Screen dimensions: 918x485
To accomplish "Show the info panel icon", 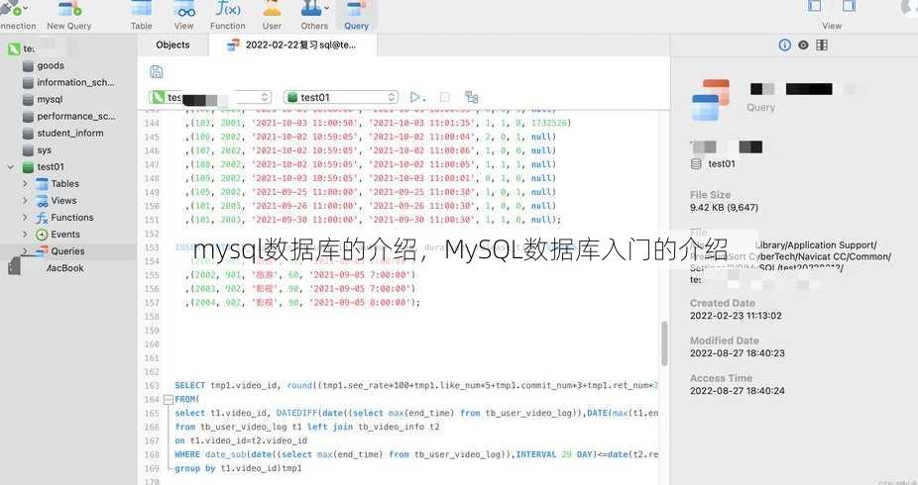I will click(x=784, y=45).
